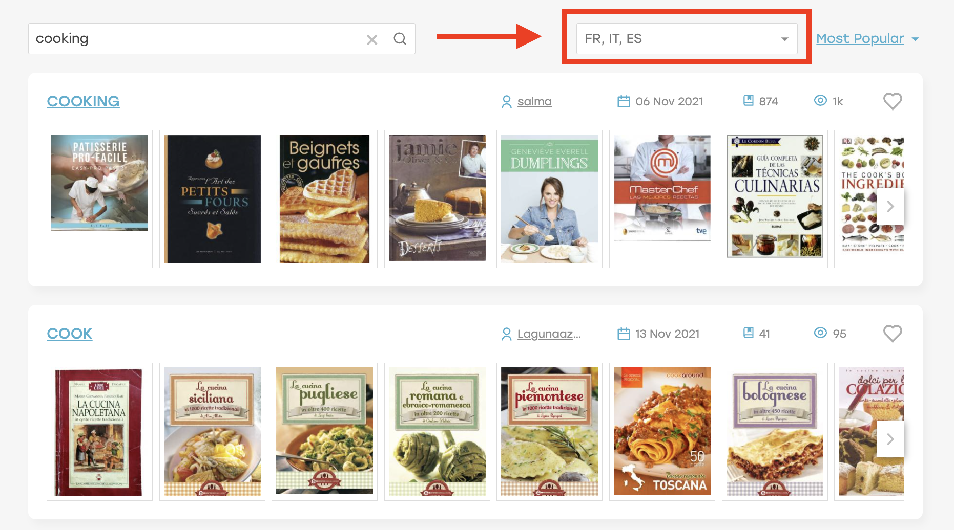Viewport: 954px width, 530px height.
Task: Click the views eye icon showing 95
Action: 820,333
